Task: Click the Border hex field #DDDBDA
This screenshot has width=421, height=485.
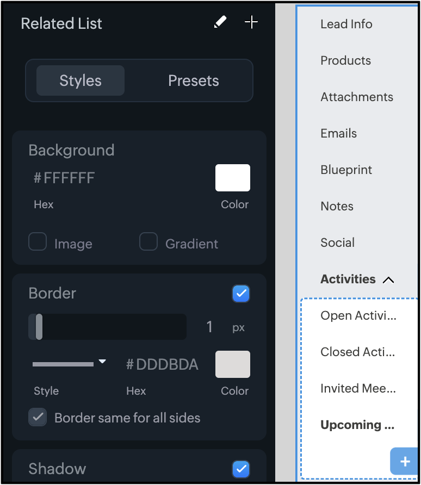Action: (162, 364)
